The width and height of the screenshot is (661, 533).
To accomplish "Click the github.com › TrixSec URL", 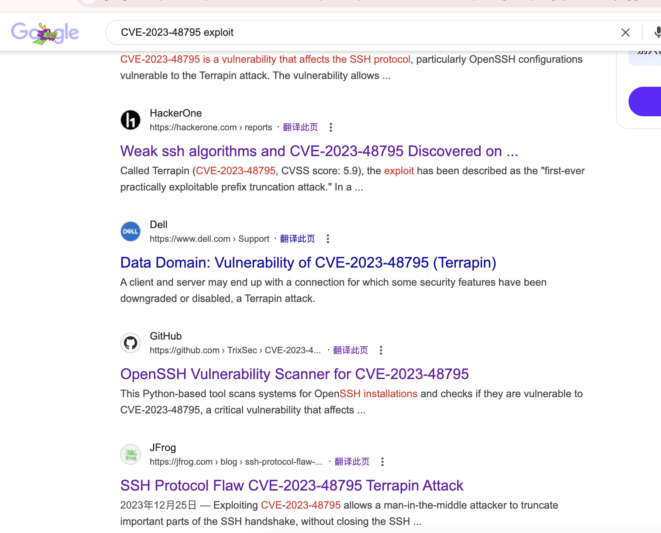I will [x=235, y=350].
